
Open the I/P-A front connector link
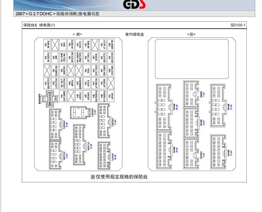pyautogui.click(x=115, y=123)
